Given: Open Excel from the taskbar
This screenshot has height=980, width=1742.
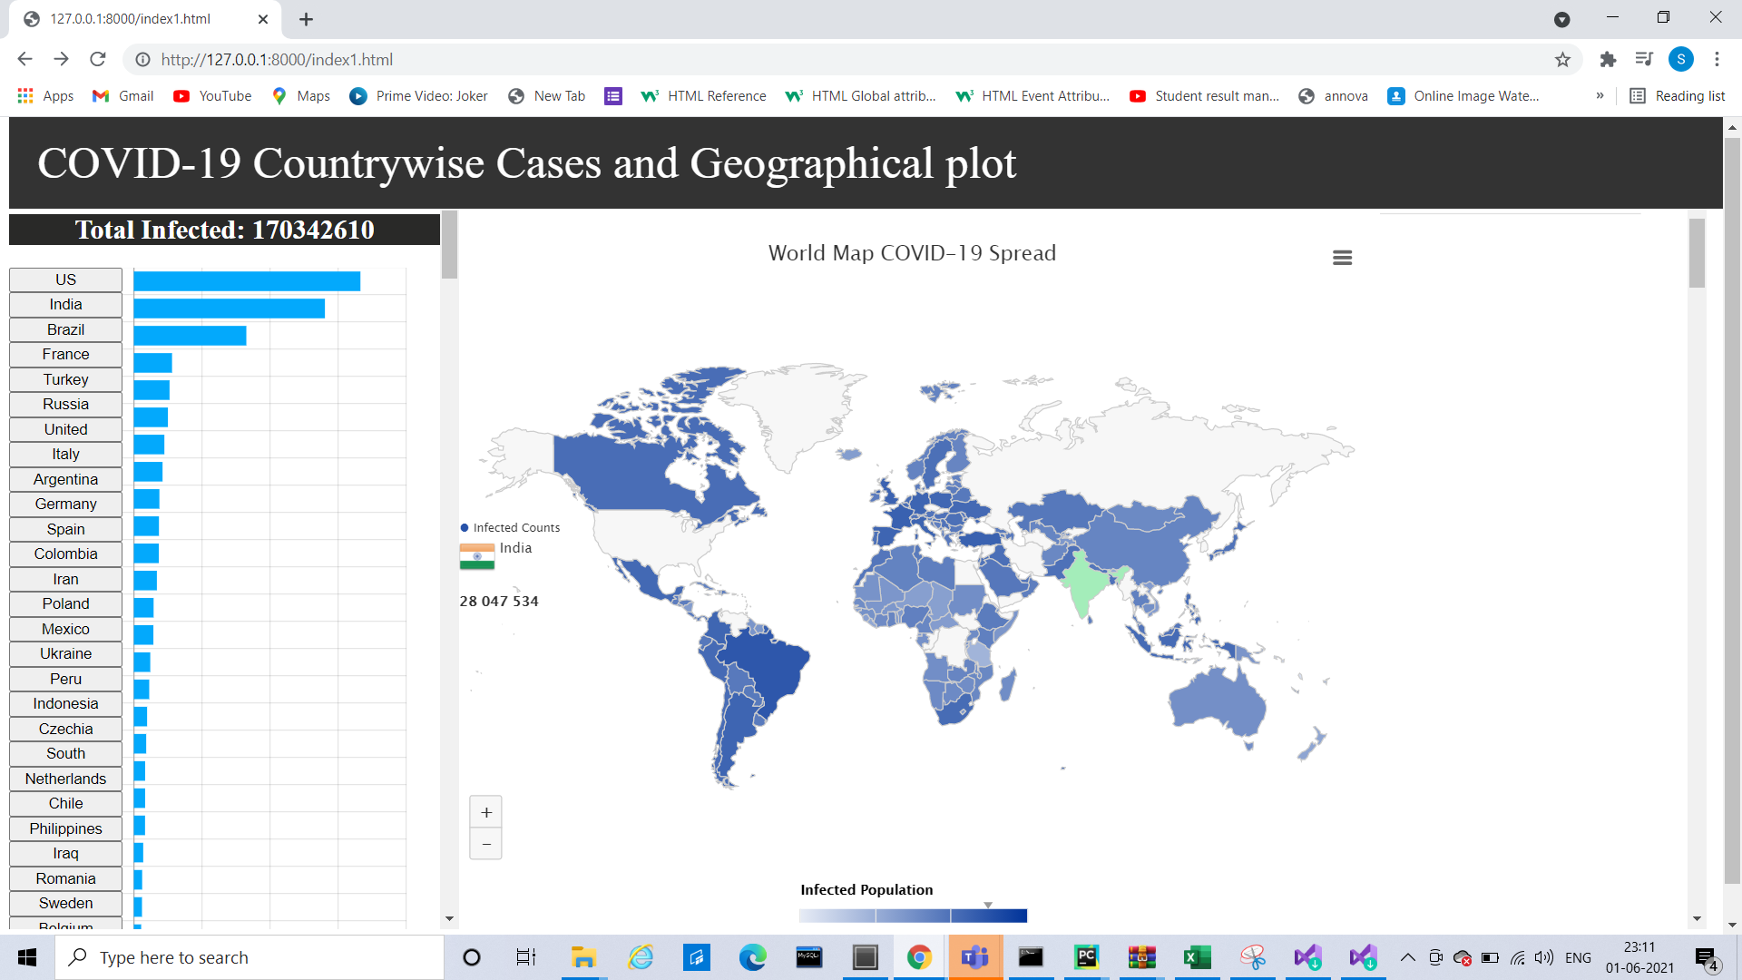Looking at the screenshot, I should (1197, 957).
